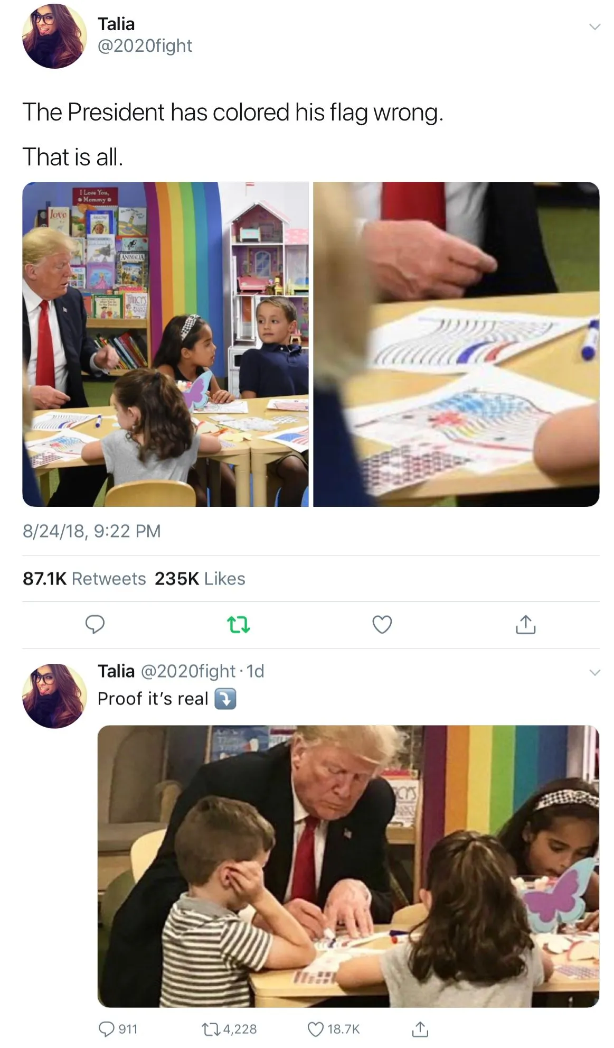Undo the green retweet on main tweet
614x1048 pixels.
pyautogui.click(x=238, y=625)
